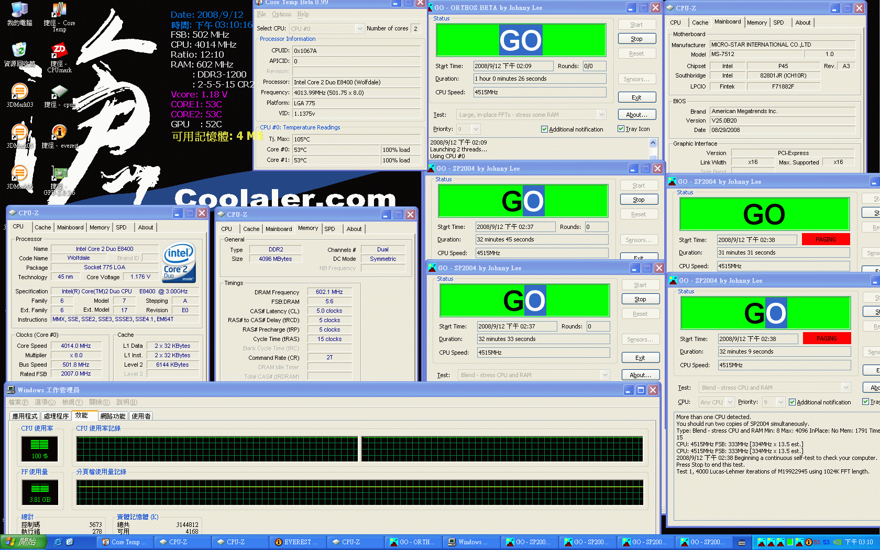Click Exit in SP2004 window showing 32 minutes 33 seconds

click(640, 358)
